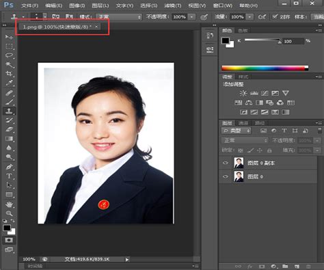Click the Brightness/Contrast adjustment icon
The width and height of the screenshot is (324, 270).
tap(243, 93)
